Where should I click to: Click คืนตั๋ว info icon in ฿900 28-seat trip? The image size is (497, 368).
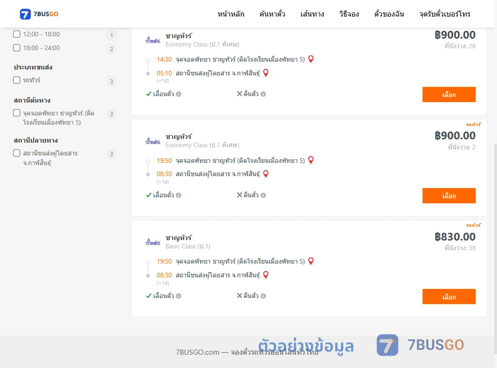click(263, 94)
